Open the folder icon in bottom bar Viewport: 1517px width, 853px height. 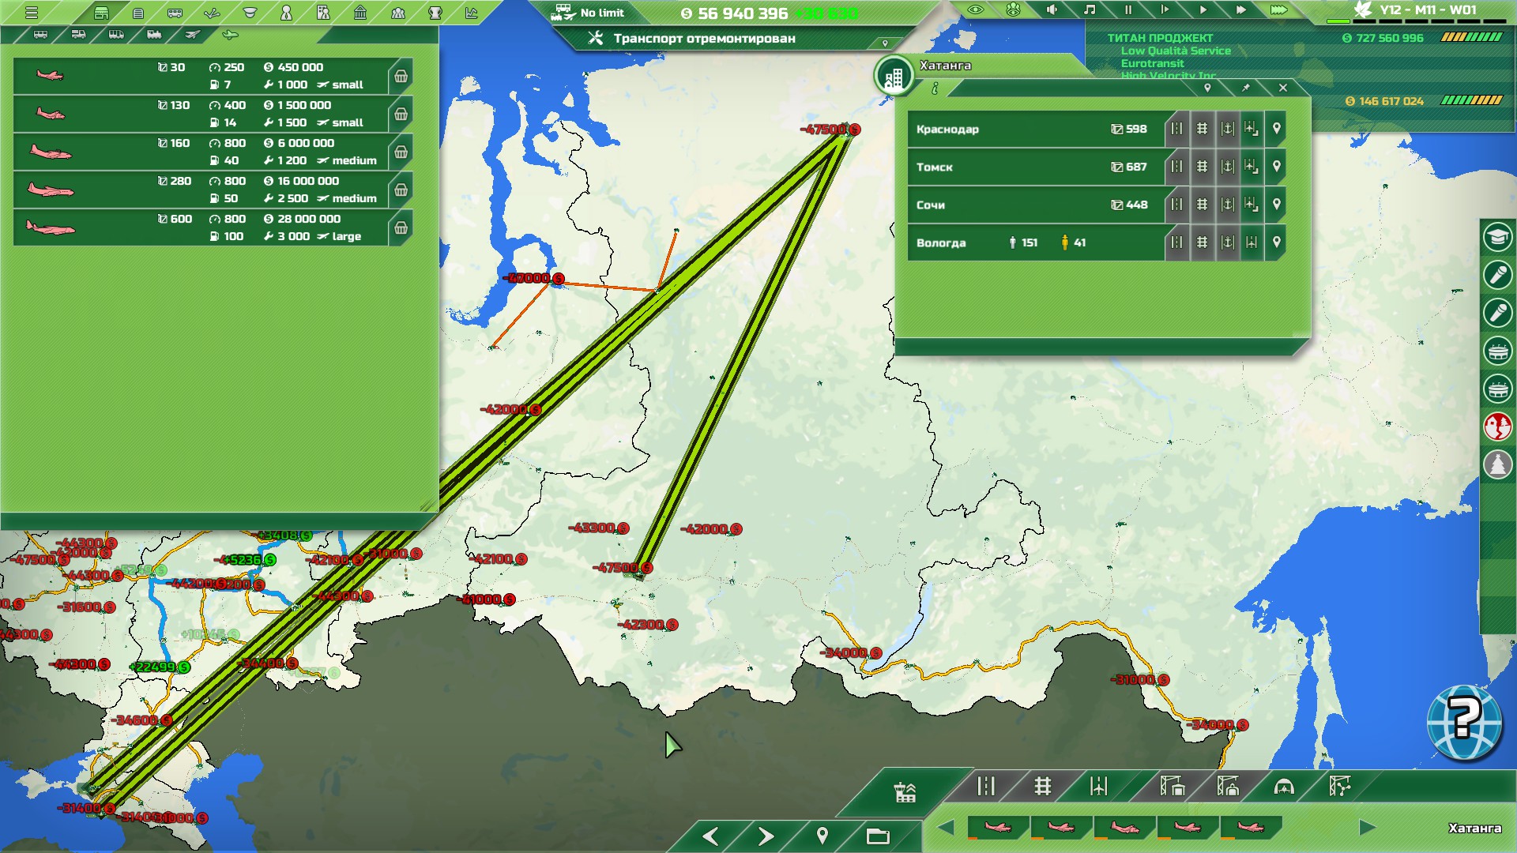point(878,836)
